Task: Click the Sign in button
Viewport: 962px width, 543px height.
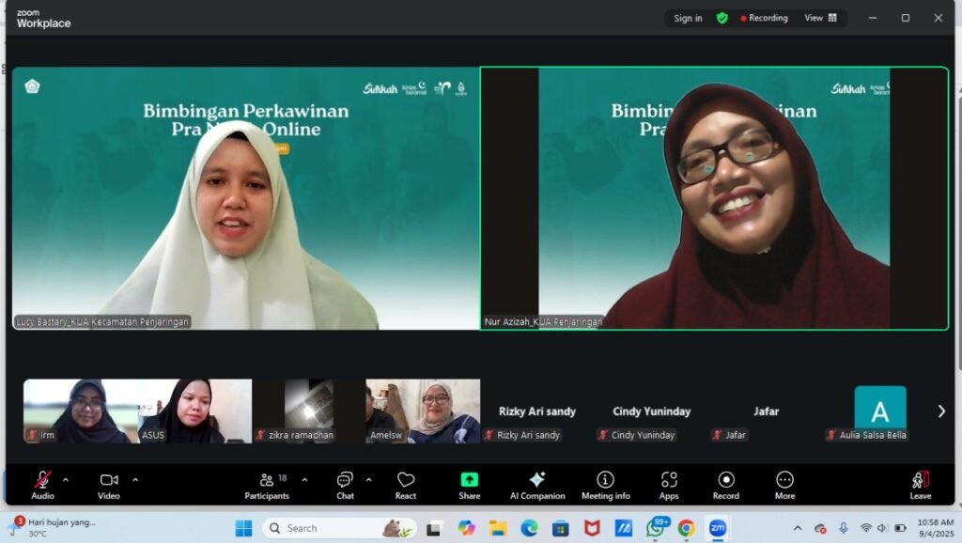Action: (688, 18)
